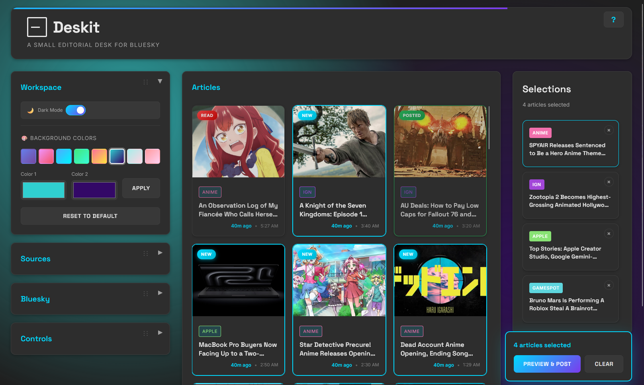
Task: Click the Sources panel drag handle
Action: [x=146, y=253]
